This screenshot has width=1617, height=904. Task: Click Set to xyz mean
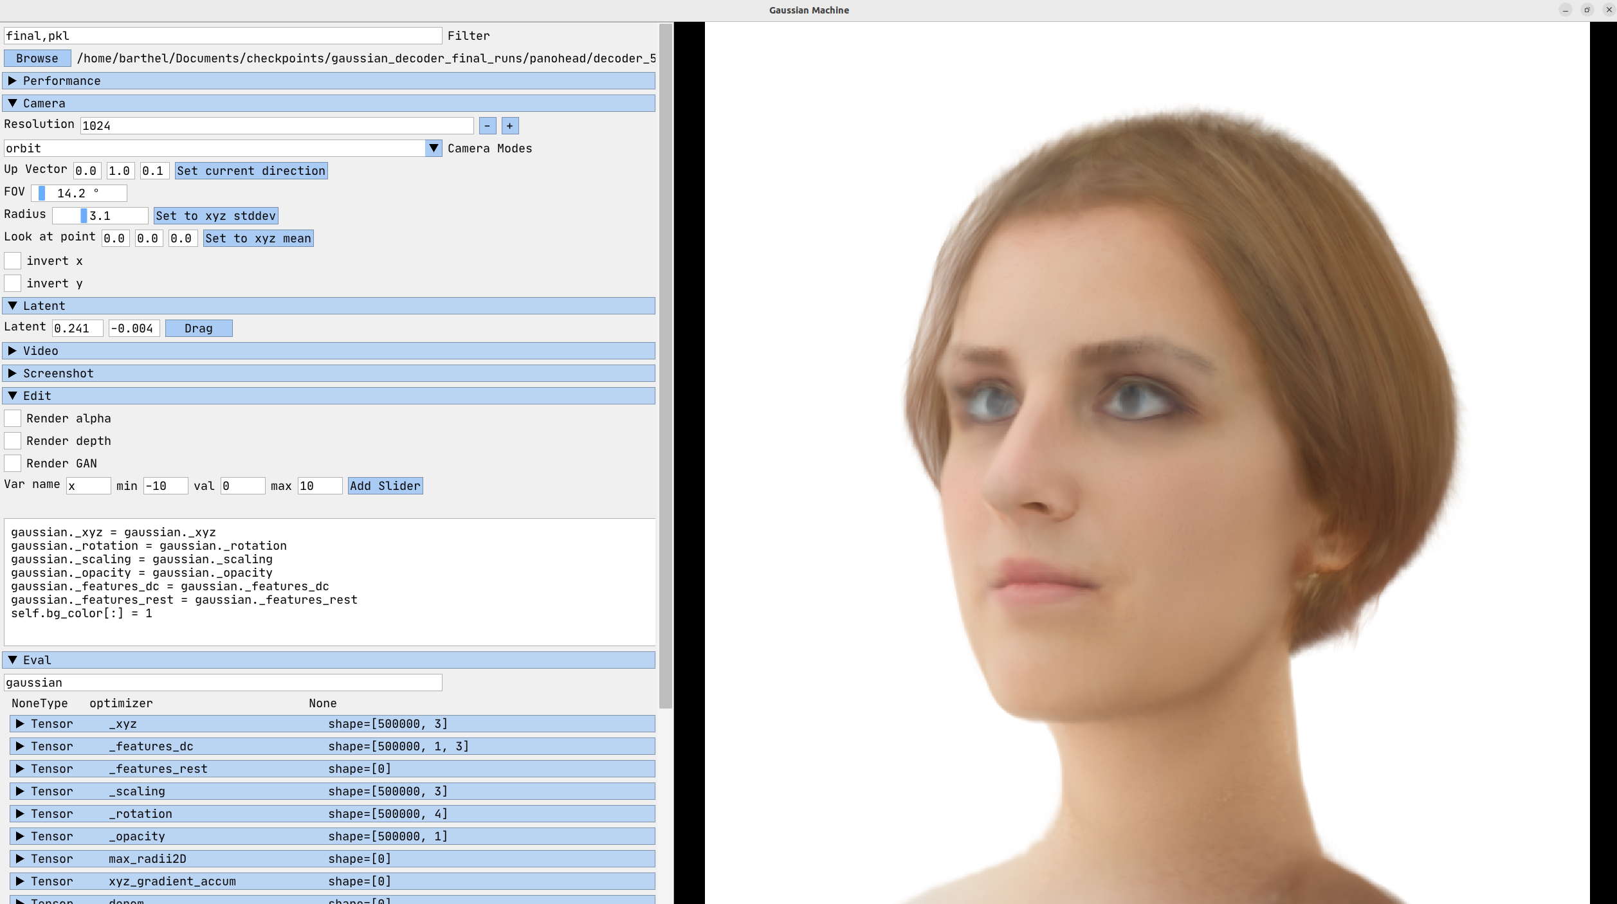[x=258, y=239]
